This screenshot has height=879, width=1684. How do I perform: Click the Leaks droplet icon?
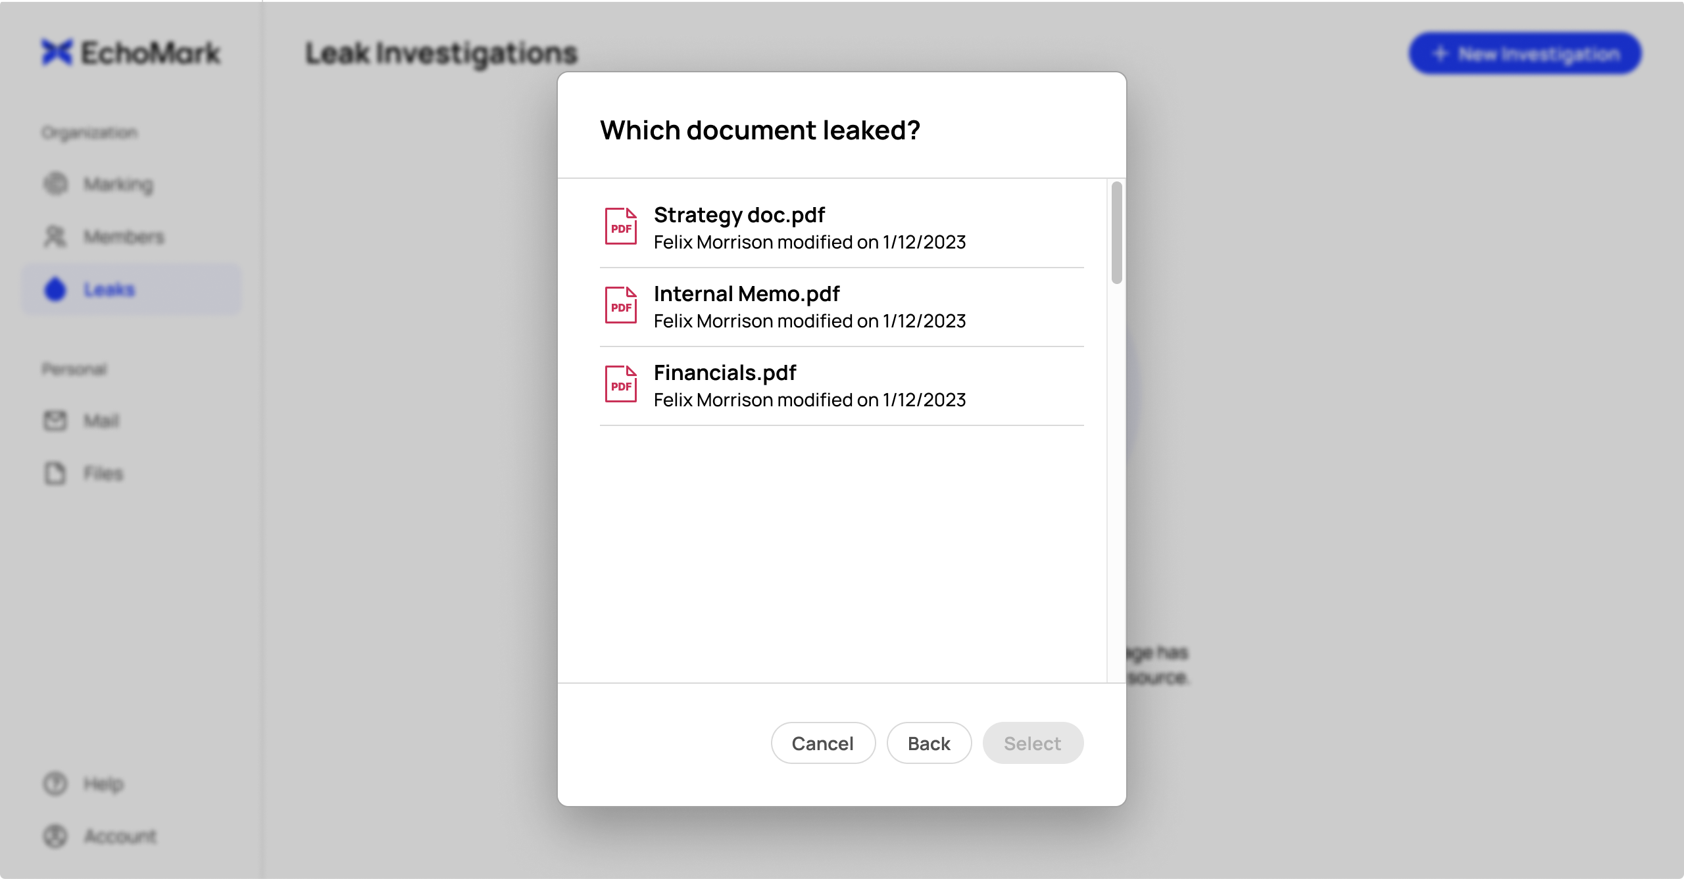pos(55,289)
